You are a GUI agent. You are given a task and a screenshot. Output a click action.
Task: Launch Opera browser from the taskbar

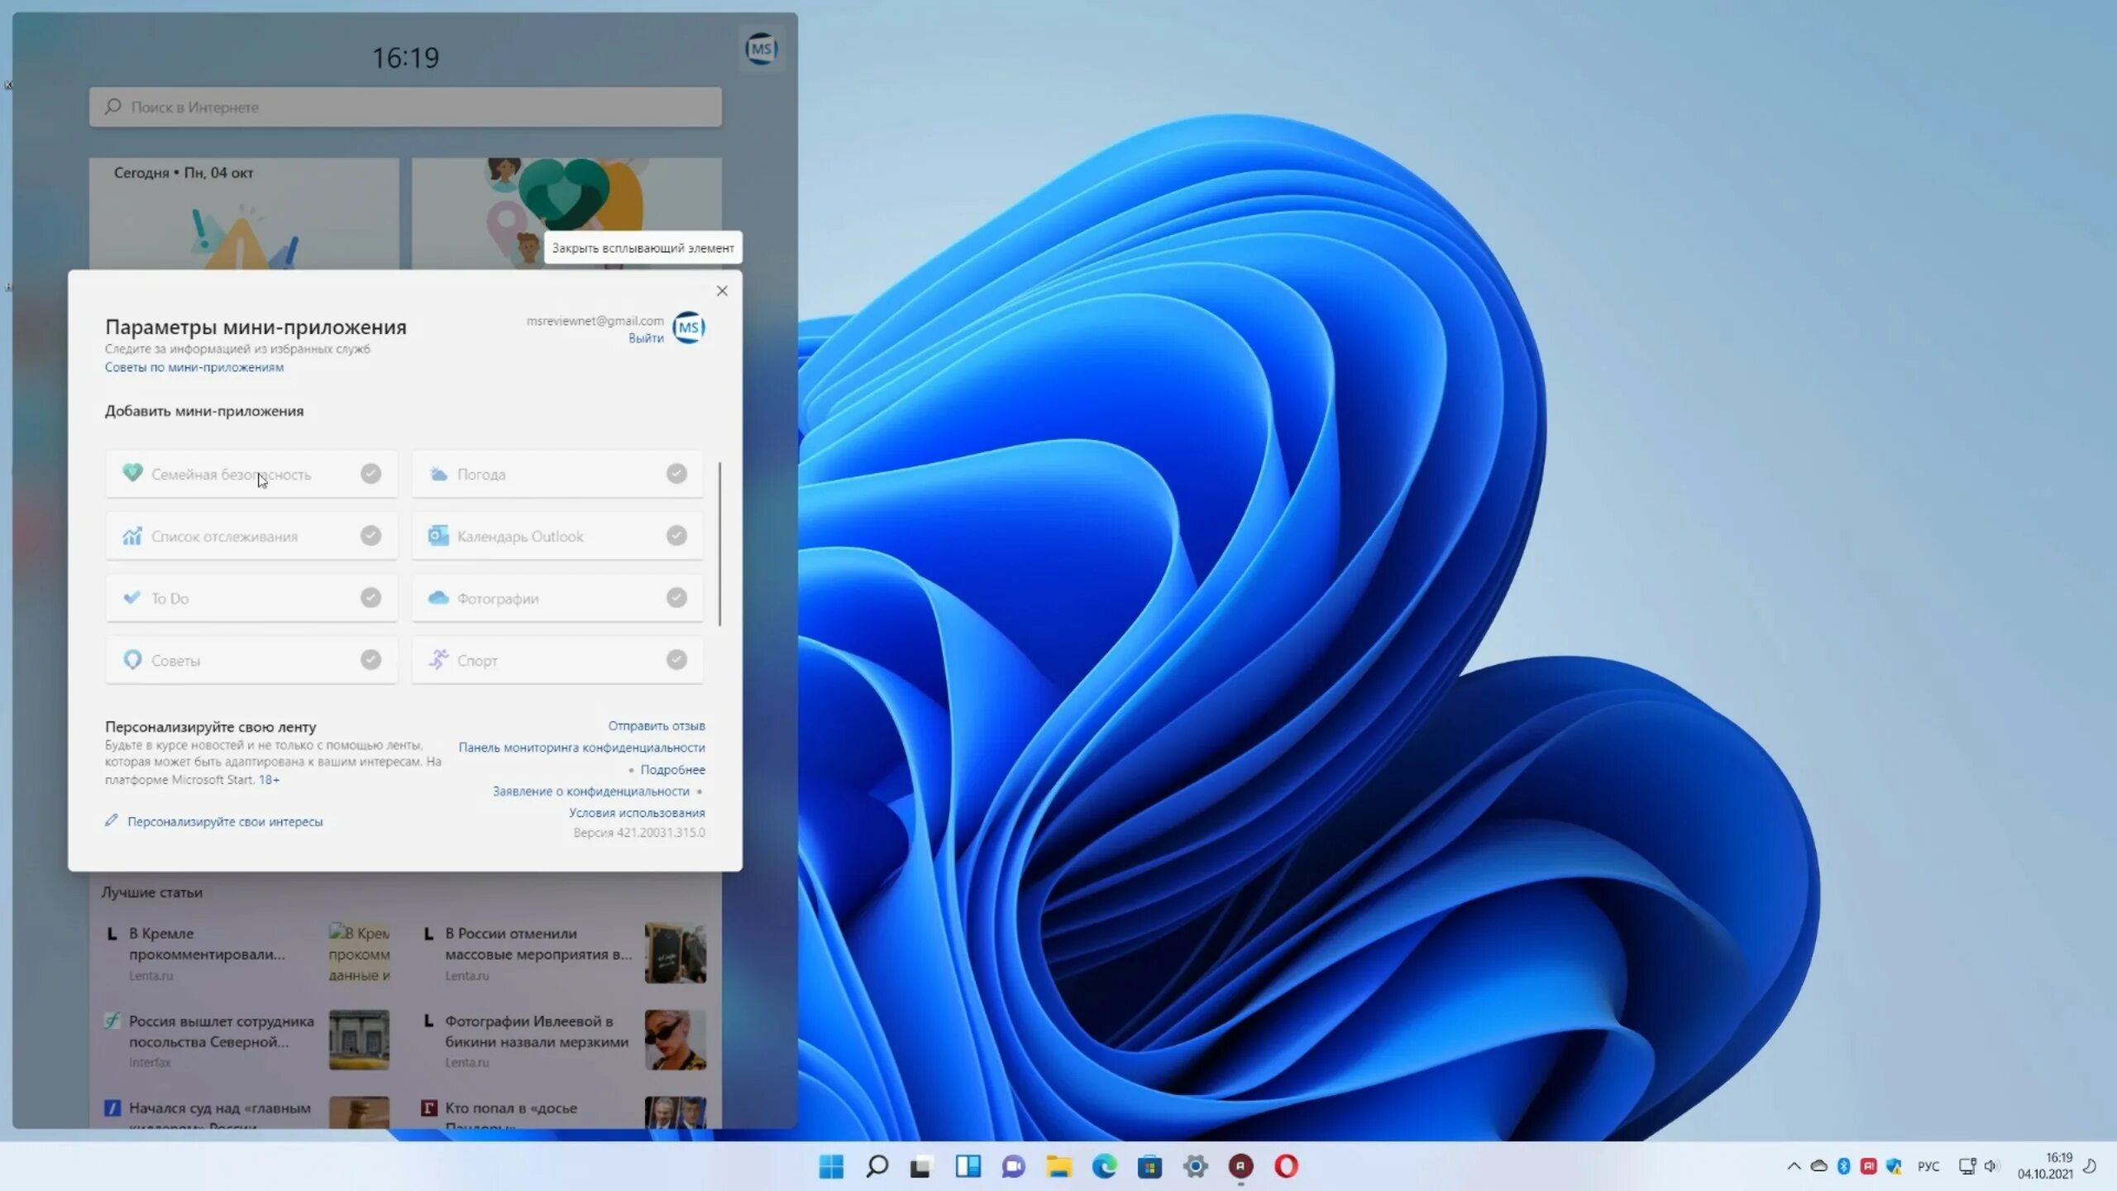(x=1288, y=1166)
